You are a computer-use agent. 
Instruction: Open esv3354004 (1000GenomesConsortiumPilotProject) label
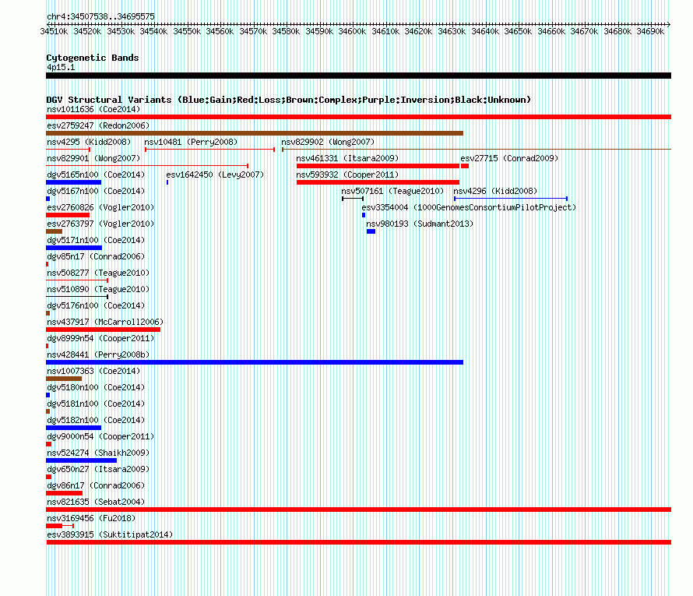pos(469,207)
